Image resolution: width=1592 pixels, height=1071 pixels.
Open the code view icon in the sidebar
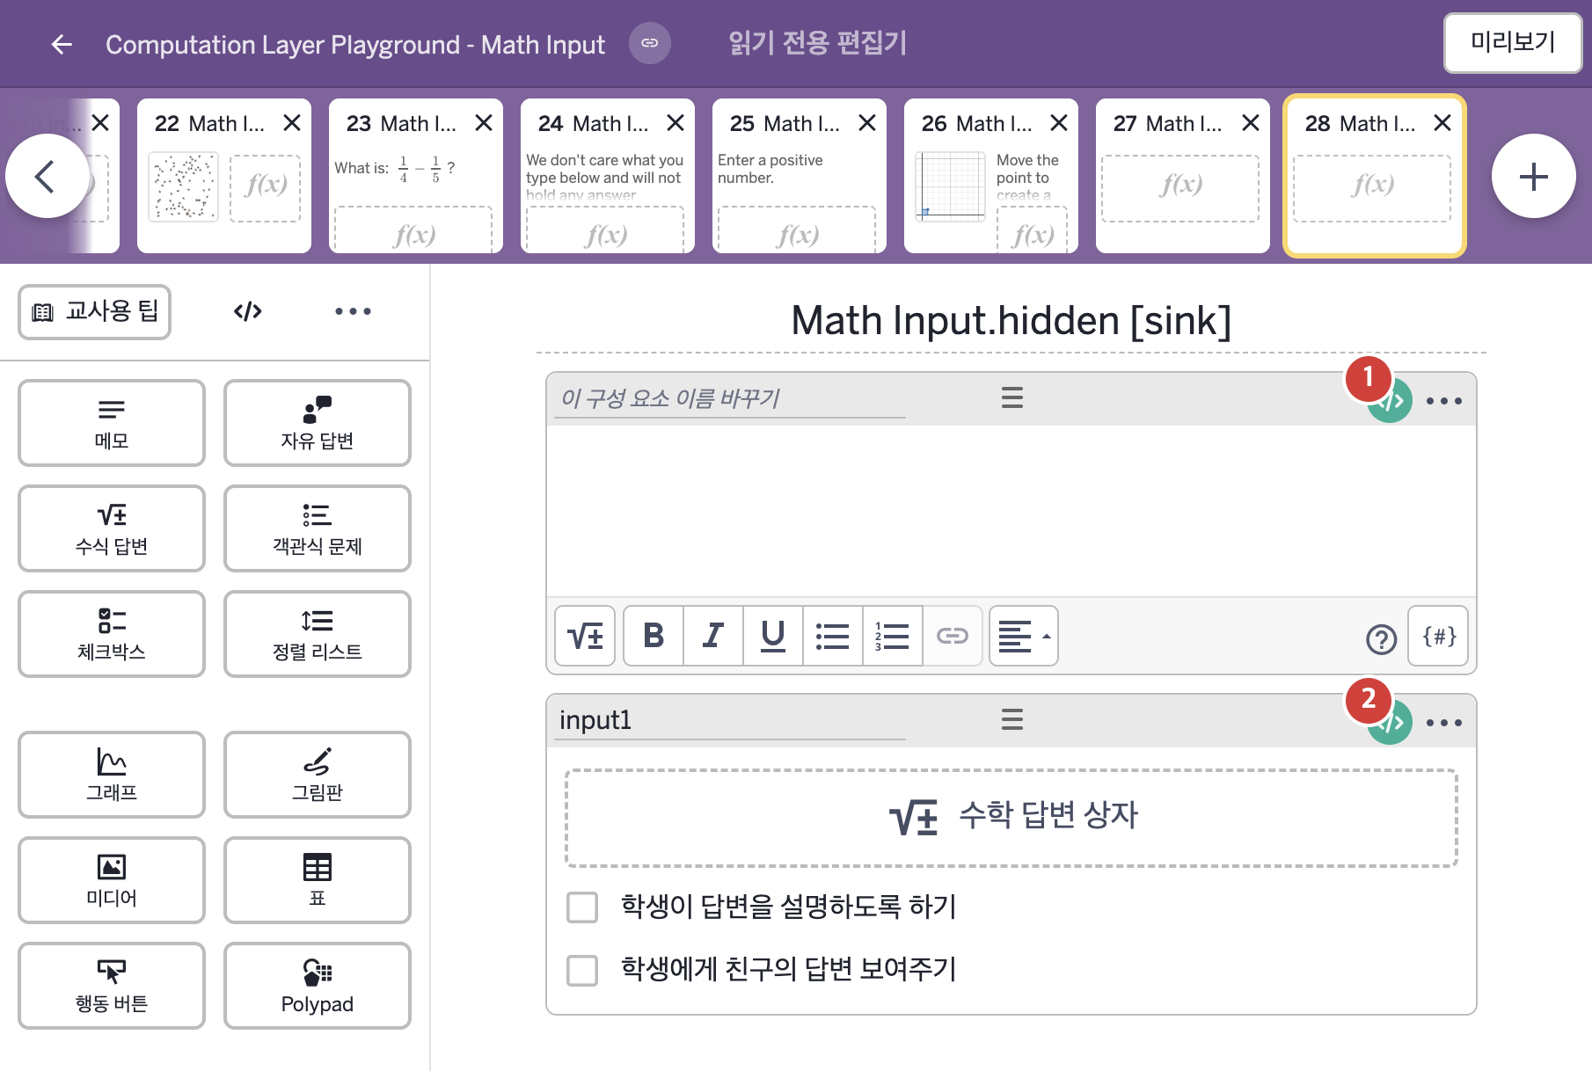coord(248,311)
